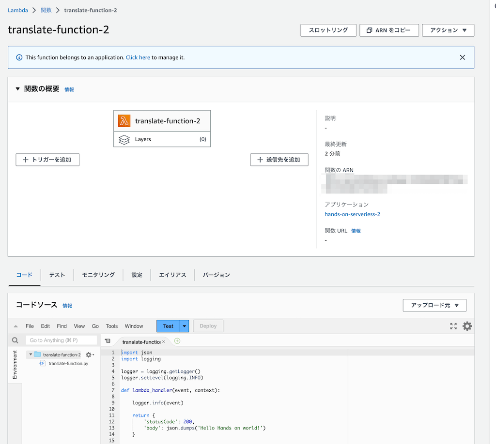
Task: Open the Tools menu in the editor
Action: [112, 326]
